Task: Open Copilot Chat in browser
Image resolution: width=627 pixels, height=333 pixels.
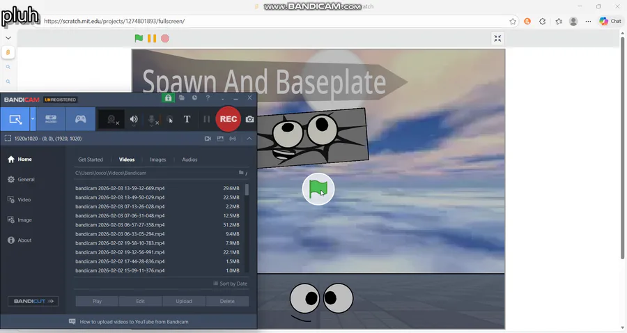Action: 610,21
